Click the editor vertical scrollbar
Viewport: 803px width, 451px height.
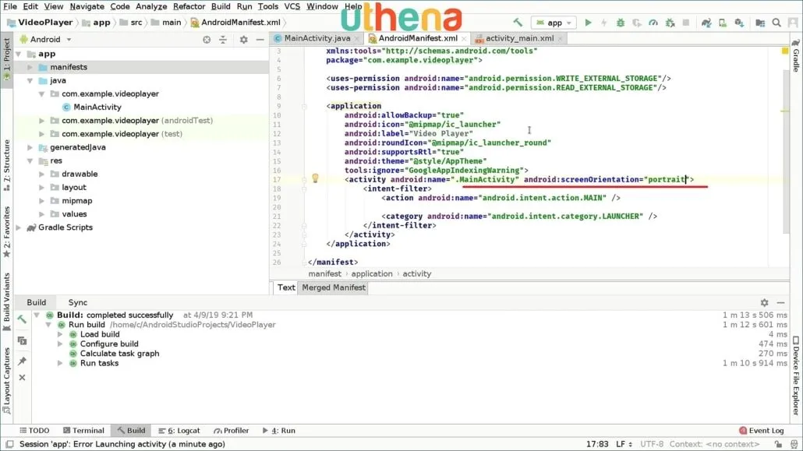pos(786,152)
